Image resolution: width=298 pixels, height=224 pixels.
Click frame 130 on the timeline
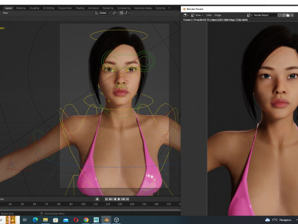tap(120, 204)
